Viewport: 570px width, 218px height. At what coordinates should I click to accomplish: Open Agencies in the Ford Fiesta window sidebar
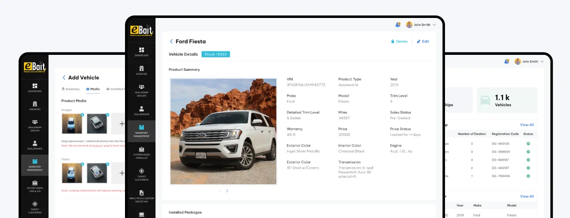point(141,70)
